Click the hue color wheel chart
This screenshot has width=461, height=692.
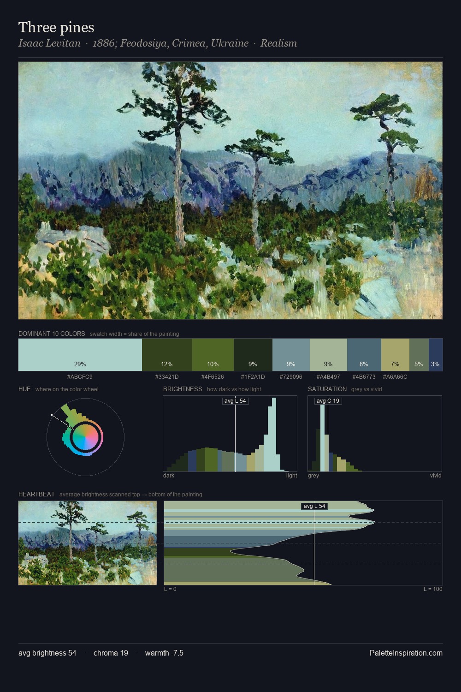coord(85,437)
